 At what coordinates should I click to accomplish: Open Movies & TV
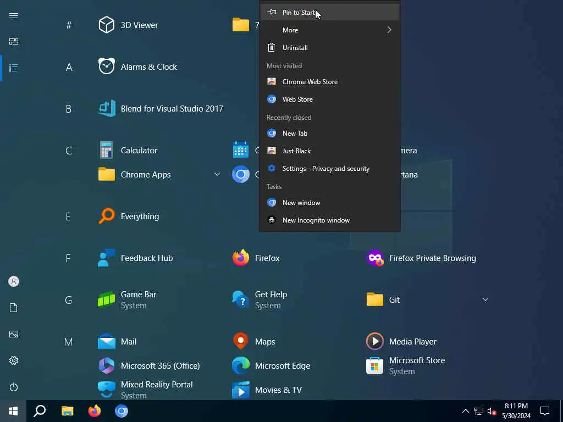tap(267, 390)
